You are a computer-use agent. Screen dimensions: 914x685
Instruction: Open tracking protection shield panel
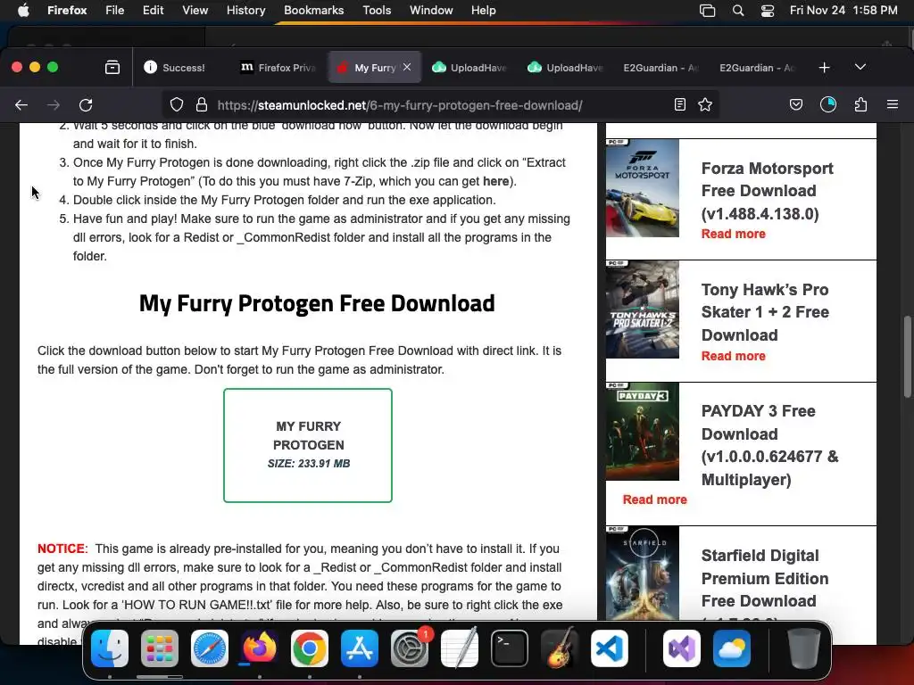pyautogui.click(x=177, y=105)
